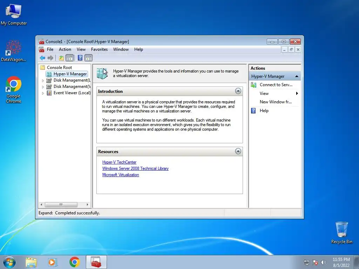This screenshot has width=359, height=269.
Task: Open the File menu
Action: click(x=50, y=49)
